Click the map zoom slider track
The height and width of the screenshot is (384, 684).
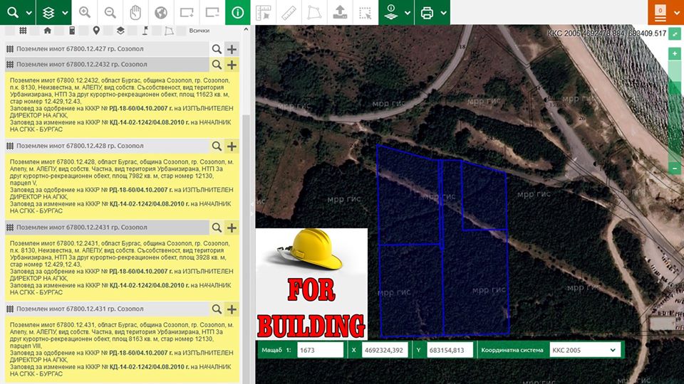(675, 110)
